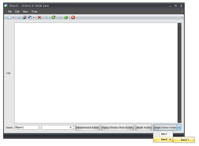This screenshot has width=199, height=146.
Task: Click the Save and Close icon
Action: tap(24, 17)
